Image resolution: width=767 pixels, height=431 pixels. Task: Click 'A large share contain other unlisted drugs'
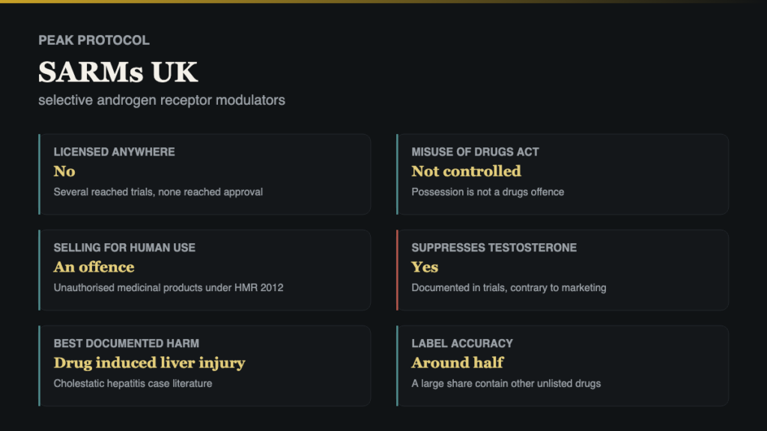tap(506, 384)
